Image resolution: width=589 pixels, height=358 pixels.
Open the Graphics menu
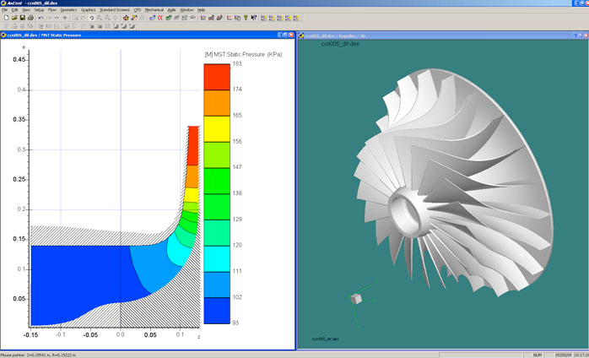point(89,10)
